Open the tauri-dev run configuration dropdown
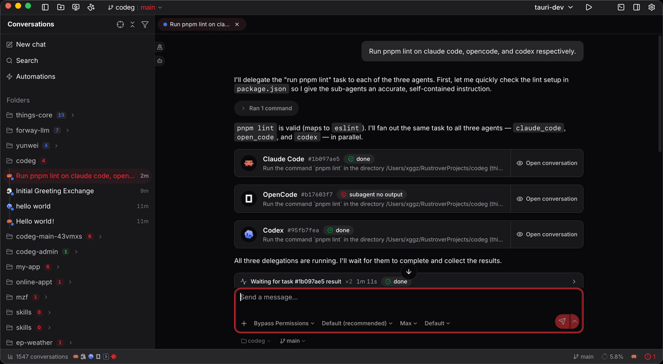Screen dimensions: 663x364 (x=553, y=7)
